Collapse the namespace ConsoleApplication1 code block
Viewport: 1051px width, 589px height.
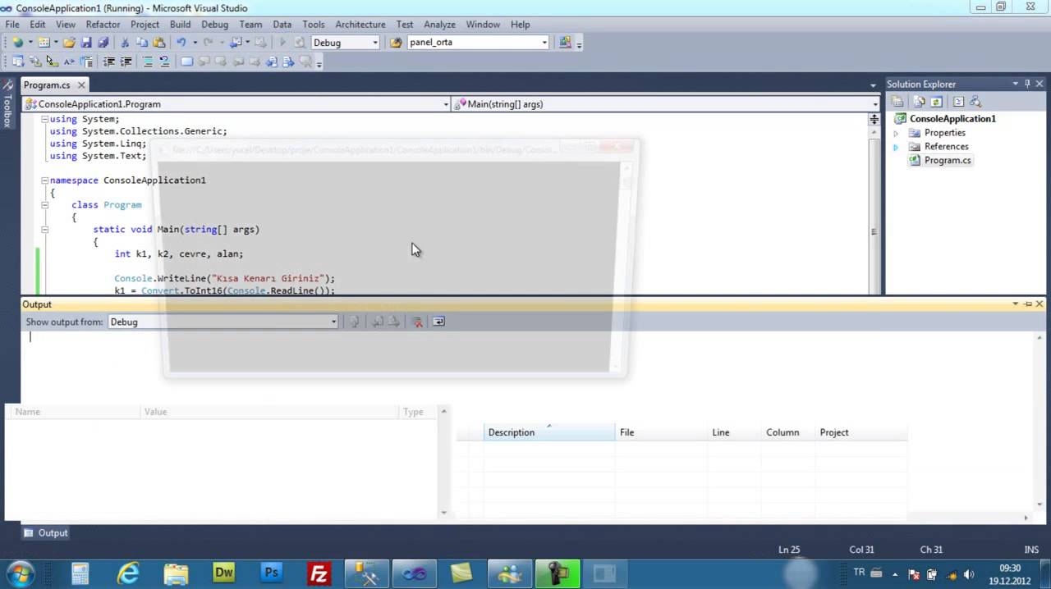tap(44, 180)
